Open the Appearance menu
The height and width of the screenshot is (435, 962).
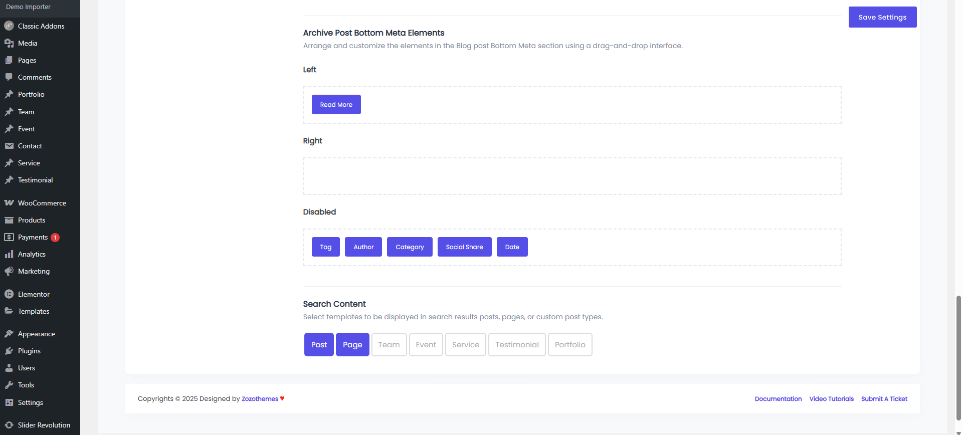36,334
